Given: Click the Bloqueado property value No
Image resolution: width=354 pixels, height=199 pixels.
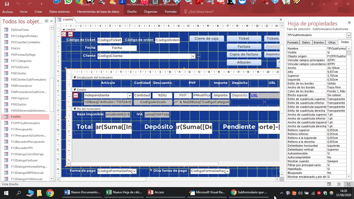Looking at the screenshot, I should tap(336, 173).
